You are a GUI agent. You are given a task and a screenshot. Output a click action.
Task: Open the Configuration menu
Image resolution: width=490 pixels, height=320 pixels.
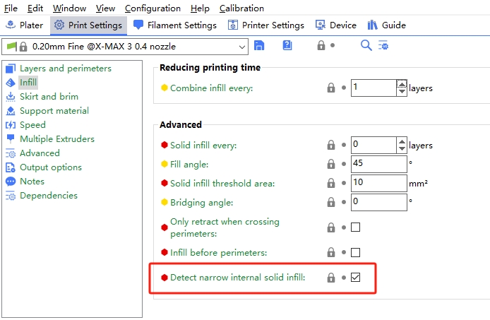pos(153,8)
